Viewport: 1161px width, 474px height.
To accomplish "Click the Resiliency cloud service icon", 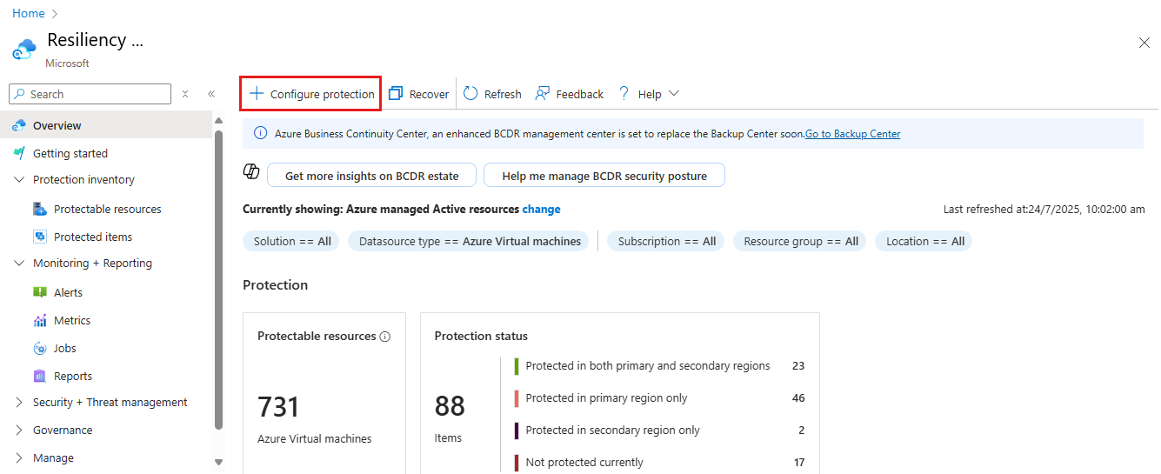I will pyautogui.click(x=24, y=49).
